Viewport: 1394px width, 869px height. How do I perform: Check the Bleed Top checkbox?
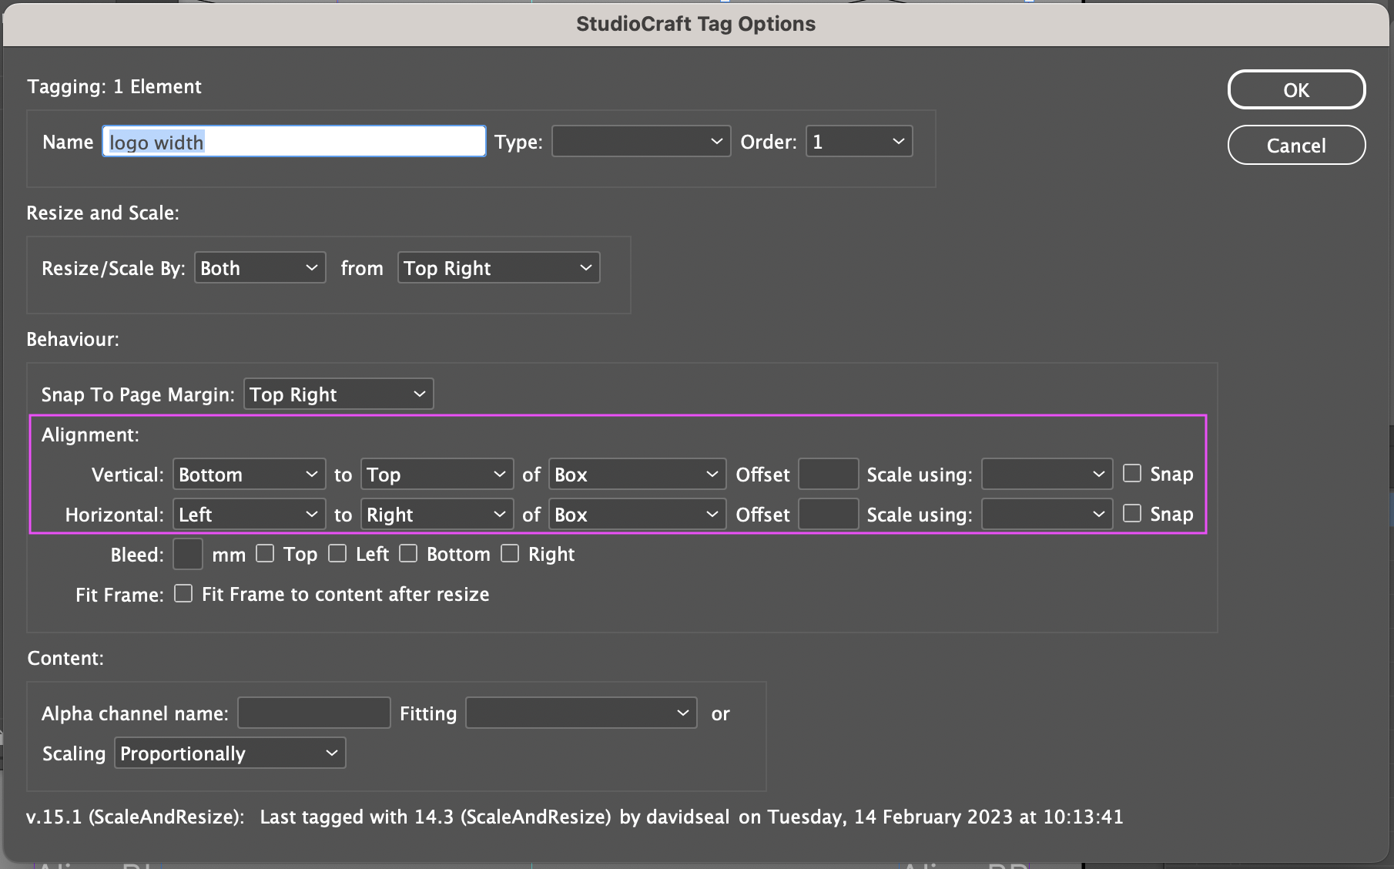(x=265, y=553)
